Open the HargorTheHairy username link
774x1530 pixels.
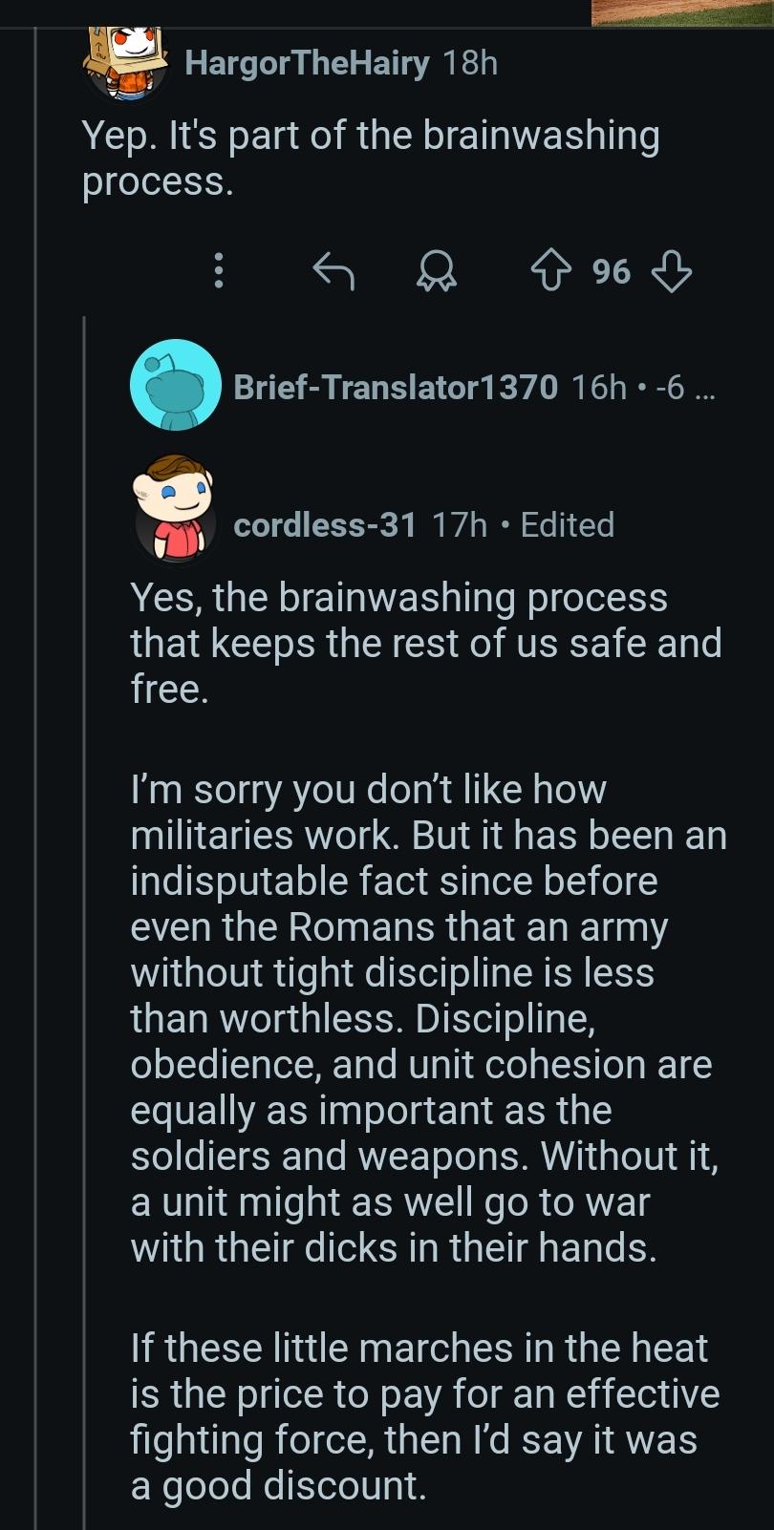[x=308, y=64]
